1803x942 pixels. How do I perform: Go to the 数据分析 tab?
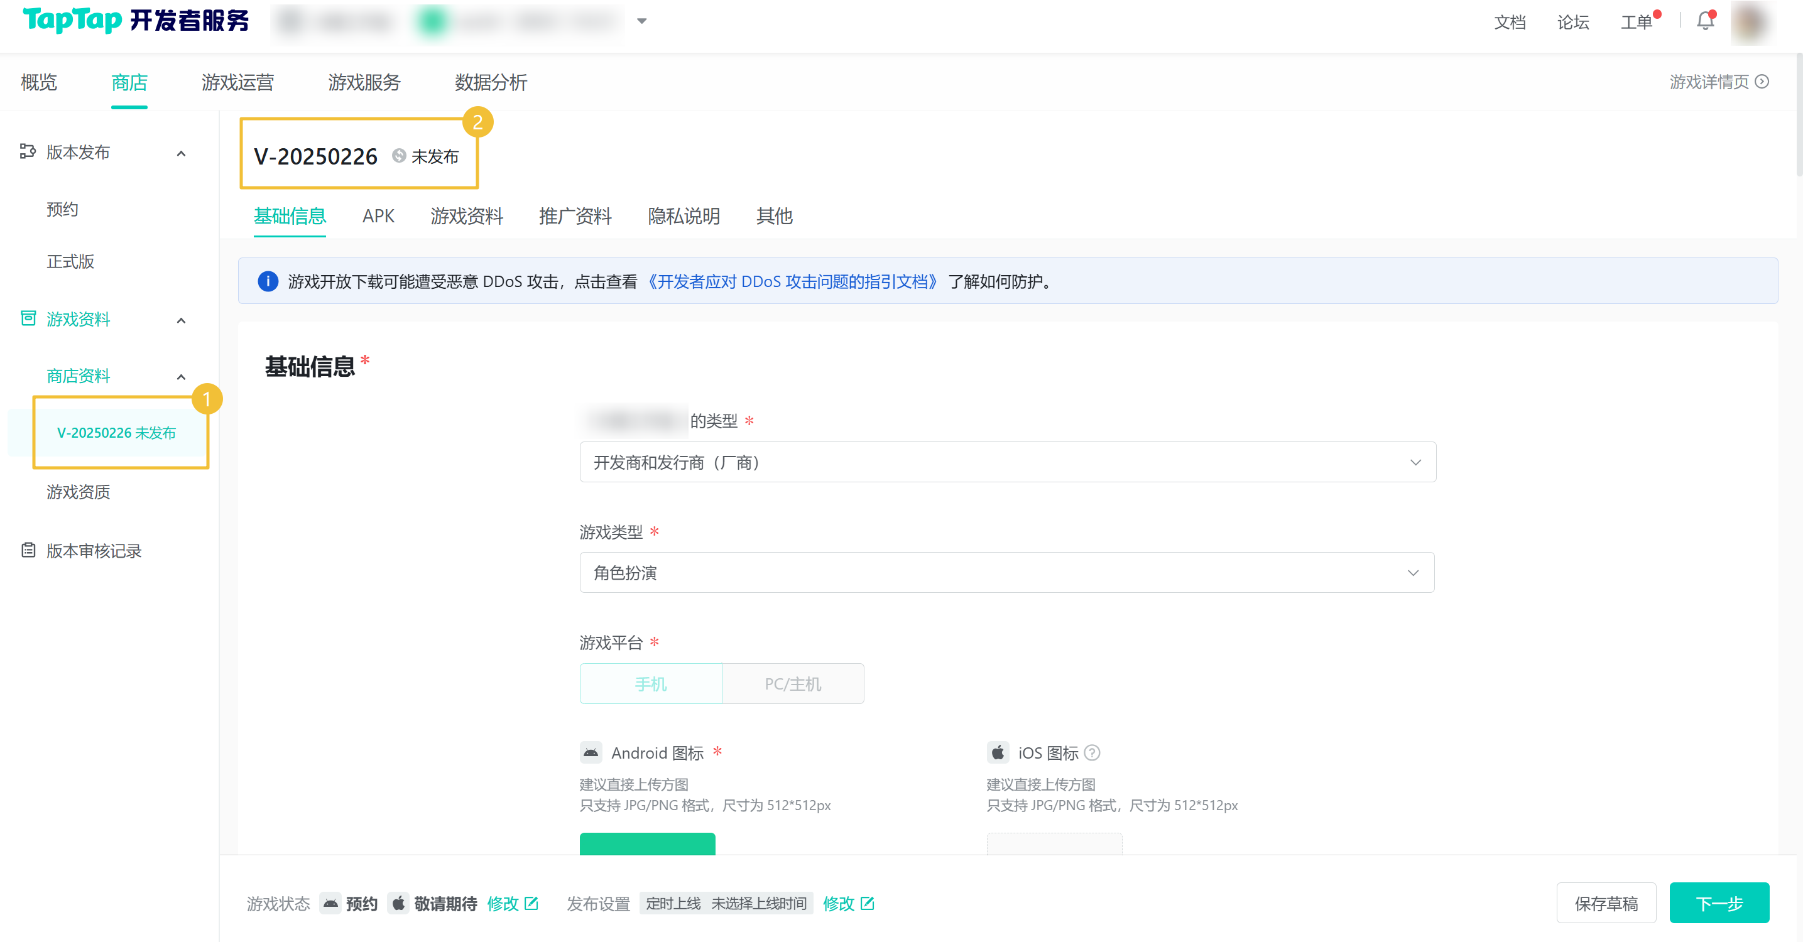(x=491, y=82)
